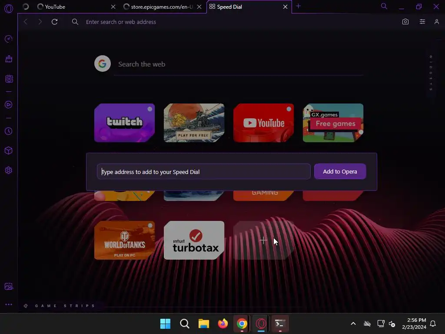Open sidebar three-dots more options
The height and width of the screenshot is (334, 445).
point(9,304)
